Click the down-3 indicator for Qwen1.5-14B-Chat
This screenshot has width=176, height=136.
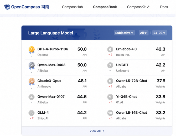point(110,118)
